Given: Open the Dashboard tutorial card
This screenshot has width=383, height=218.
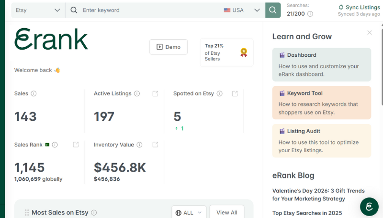Looking at the screenshot, I should point(322,64).
